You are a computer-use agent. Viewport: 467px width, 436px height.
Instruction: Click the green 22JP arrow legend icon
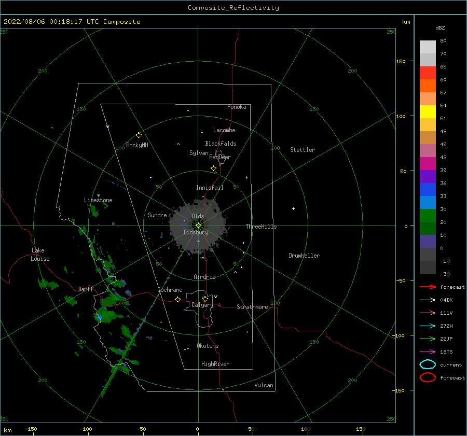coord(428,339)
